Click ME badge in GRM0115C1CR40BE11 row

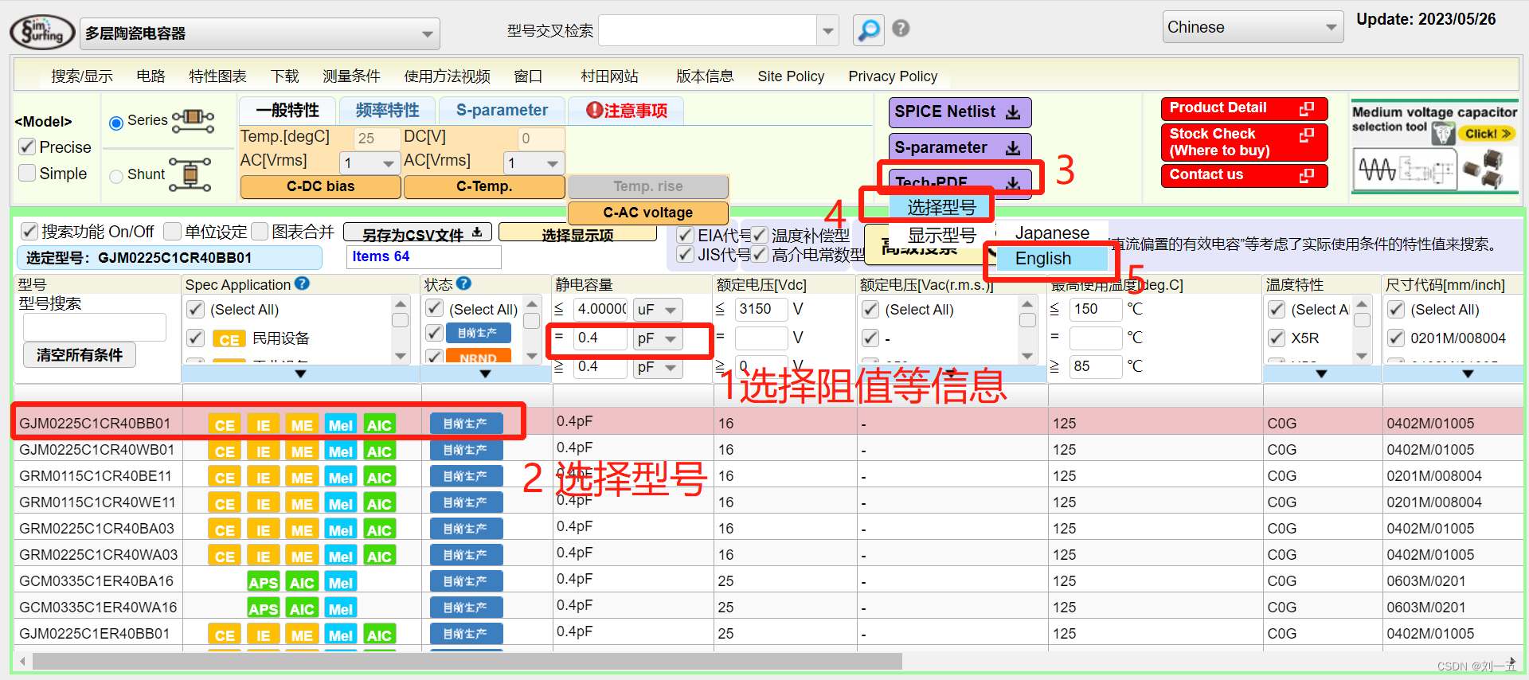pos(302,478)
